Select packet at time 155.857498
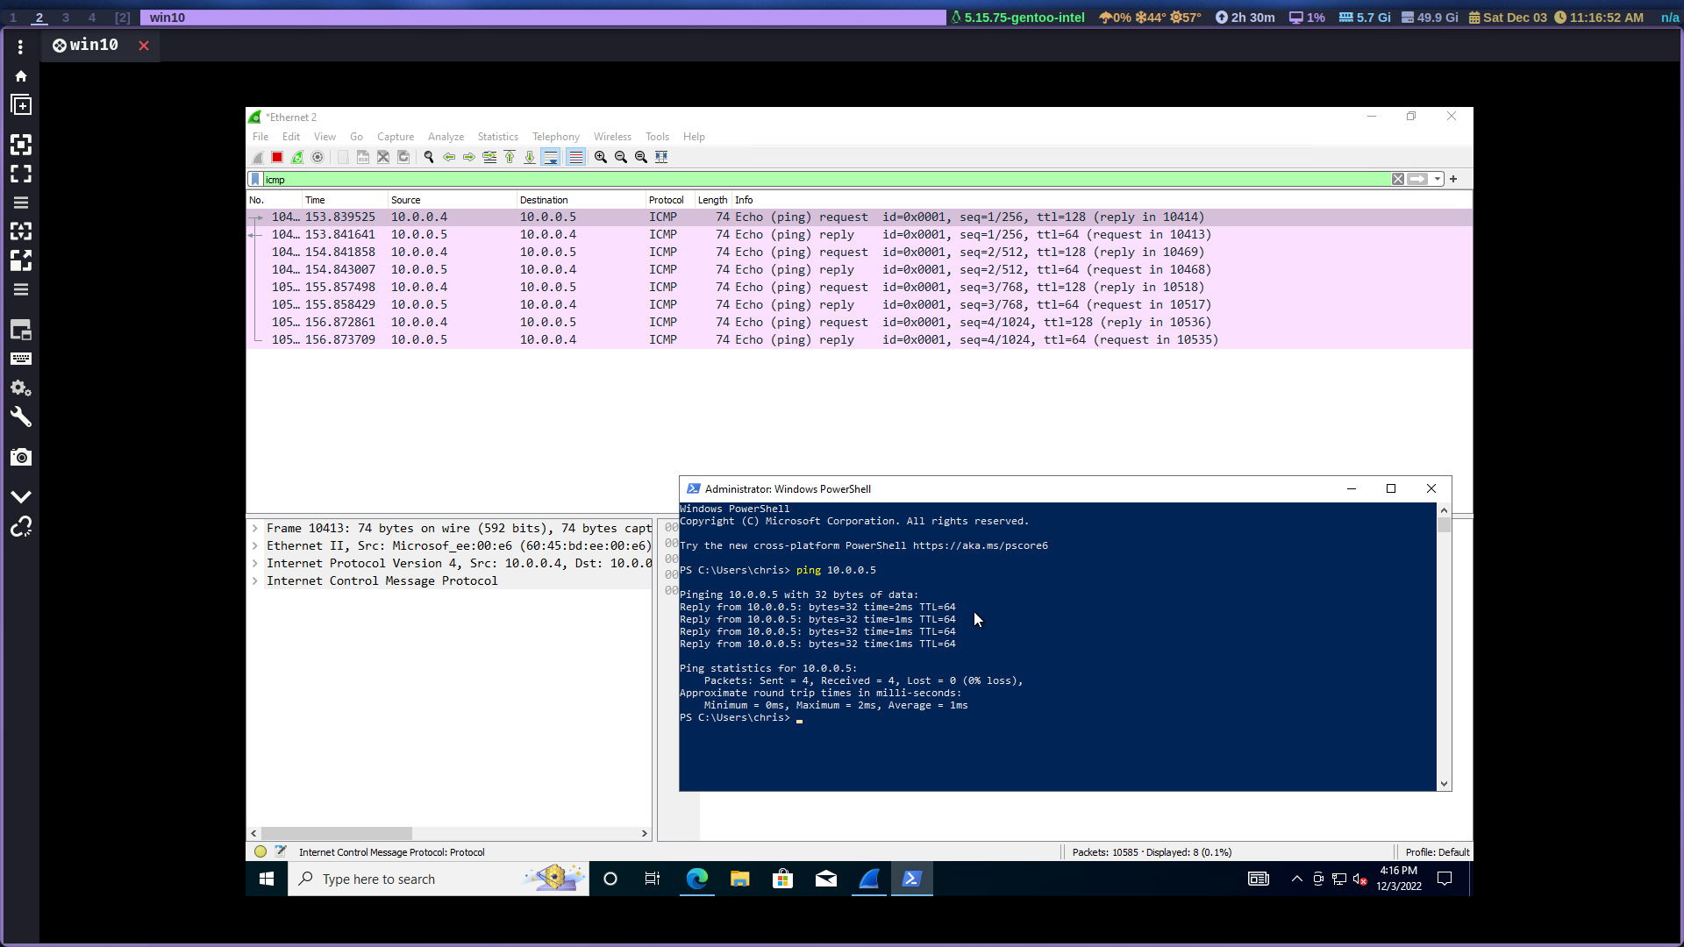 click(860, 287)
